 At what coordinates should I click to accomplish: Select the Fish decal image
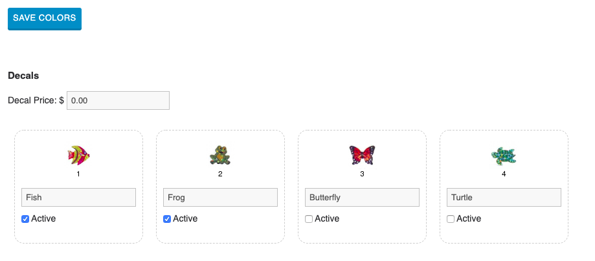(x=78, y=155)
